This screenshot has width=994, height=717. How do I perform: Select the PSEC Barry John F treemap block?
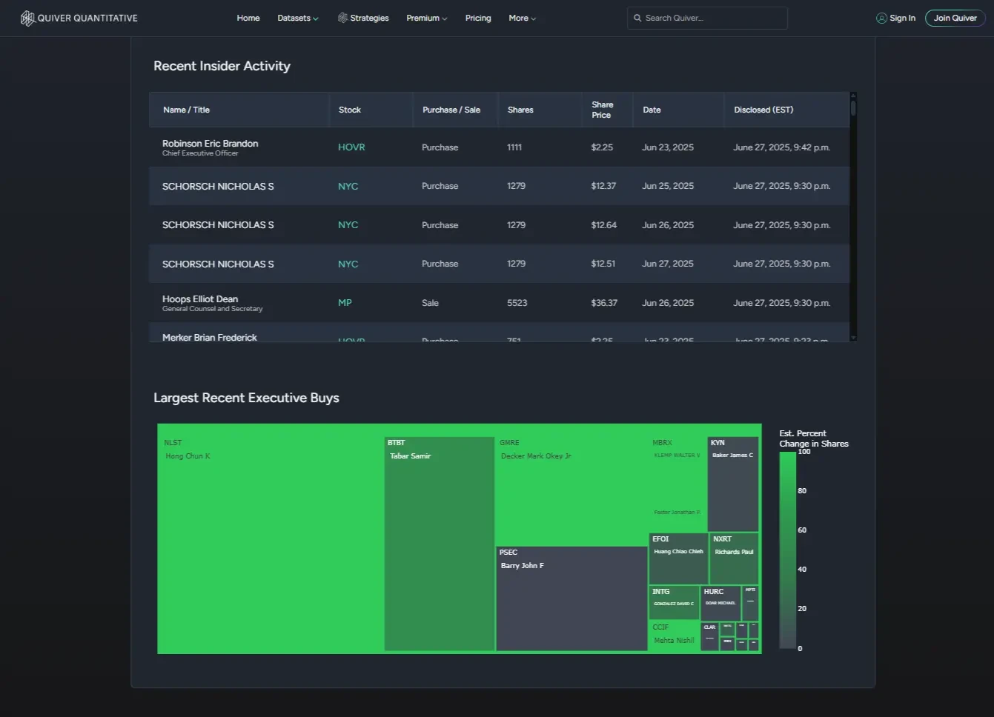[571, 598]
